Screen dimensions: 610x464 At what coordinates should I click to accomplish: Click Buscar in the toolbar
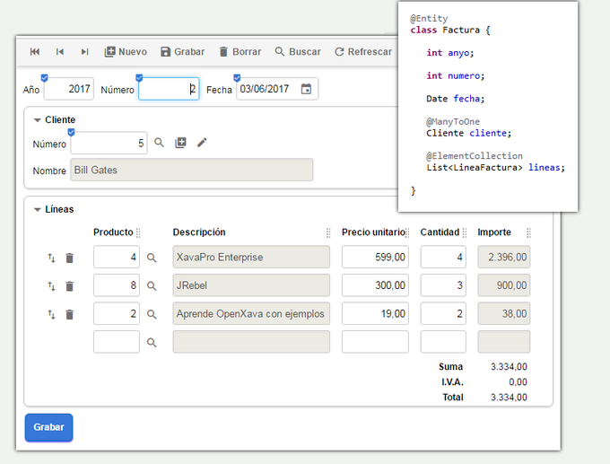point(298,52)
